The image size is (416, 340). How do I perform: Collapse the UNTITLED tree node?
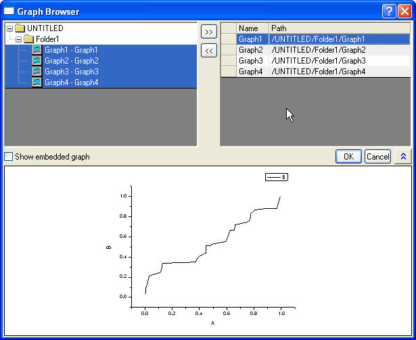coord(9,28)
